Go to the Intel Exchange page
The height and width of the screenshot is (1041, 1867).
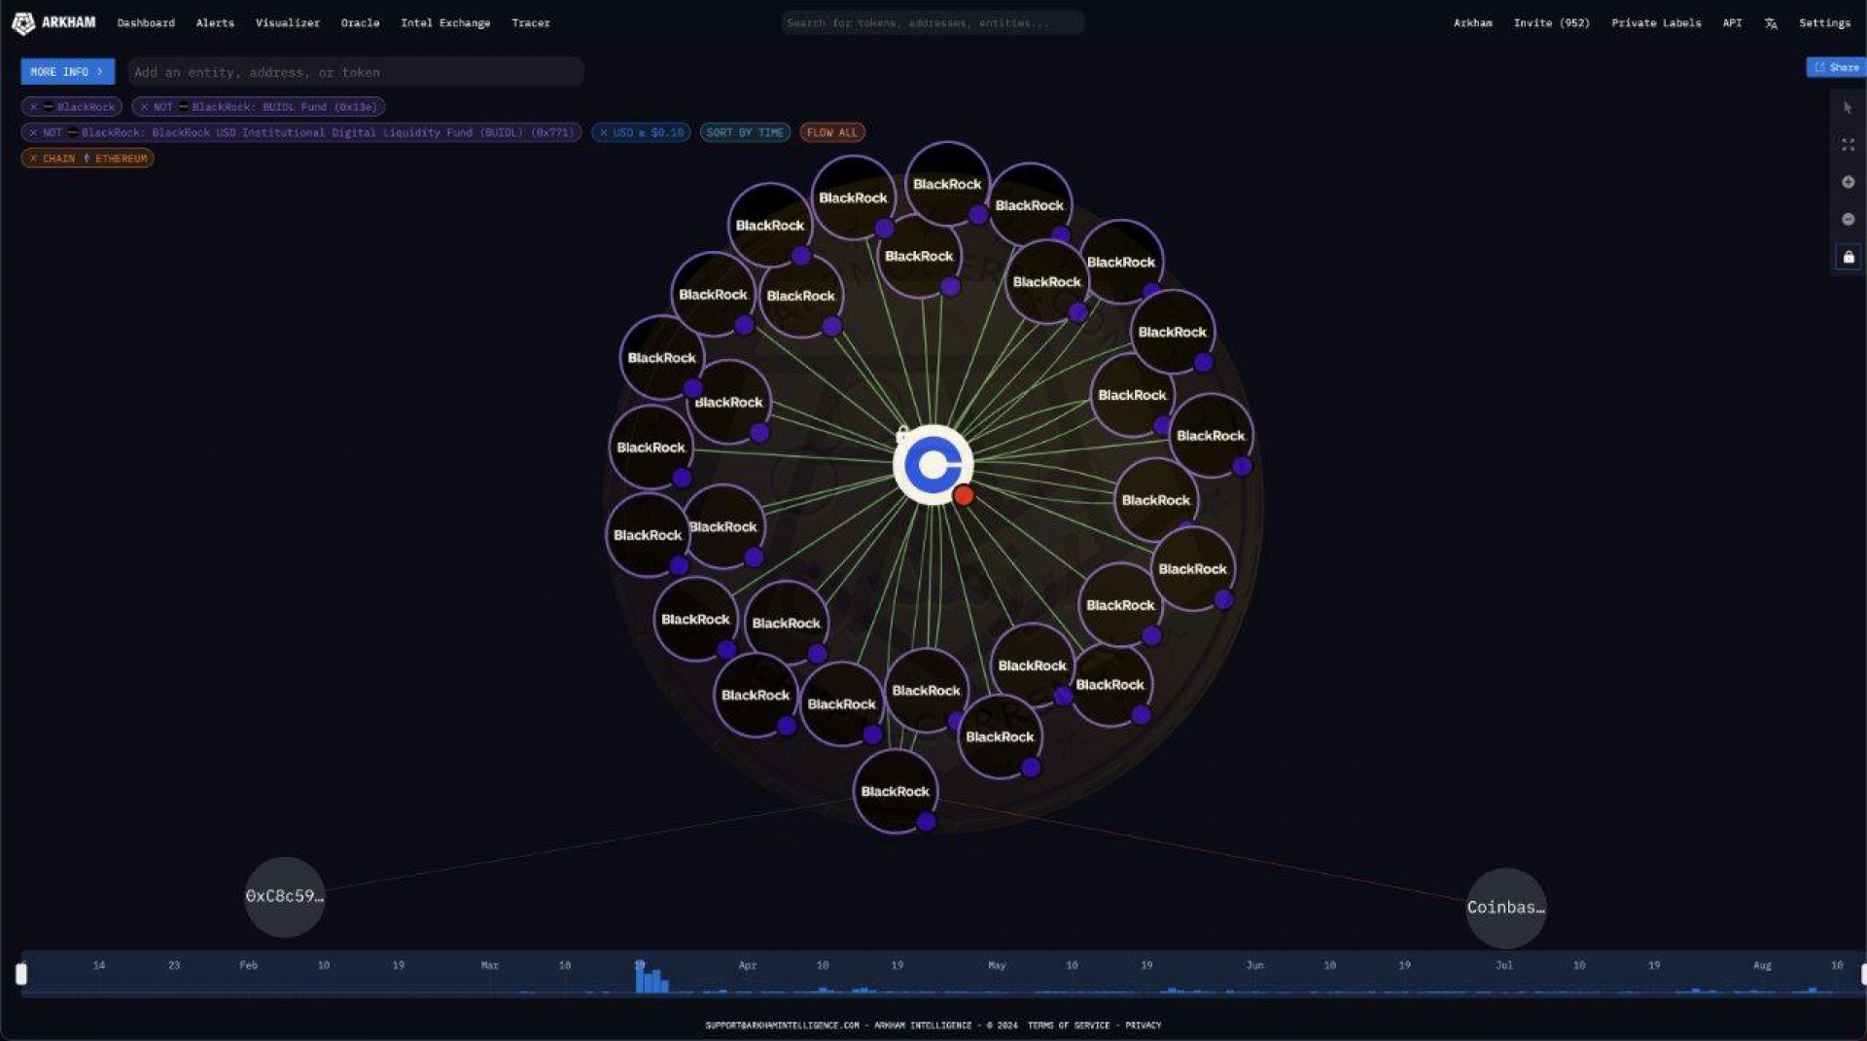pyautogui.click(x=445, y=23)
